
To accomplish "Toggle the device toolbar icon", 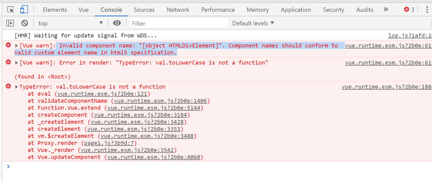I will [x=24, y=10].
